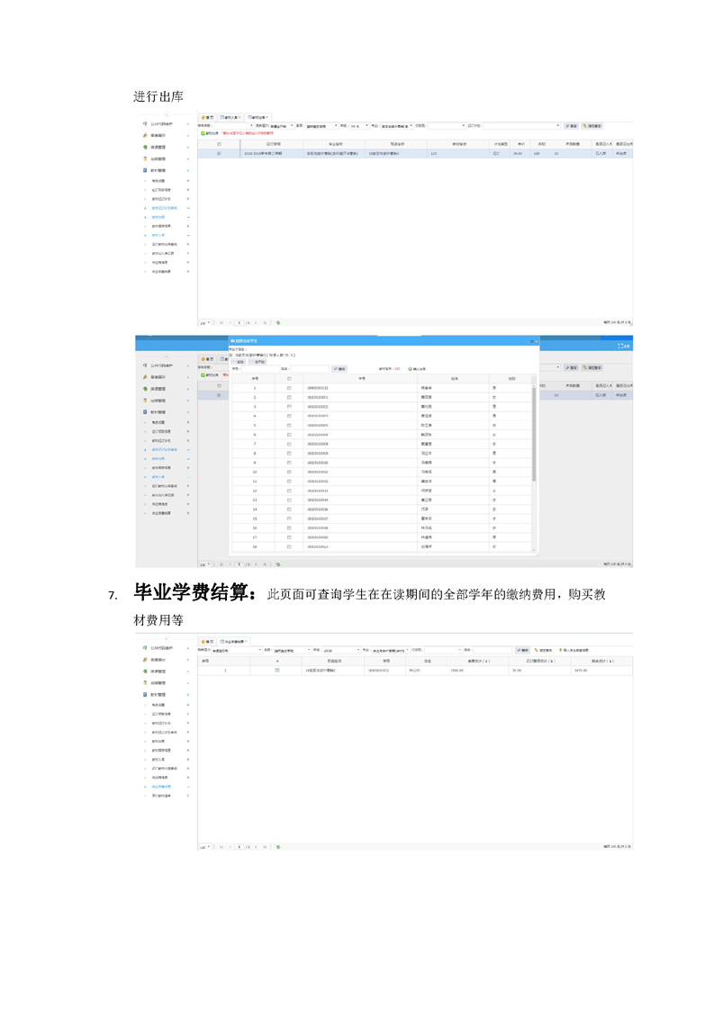Collapse the highlighted 毕业学费结算 sidebar item's minus toggle

188,787
